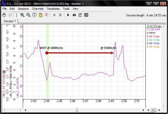Select the I-beam cursor tool
Viewport: 168px width, 114px height.
[16, 15]
